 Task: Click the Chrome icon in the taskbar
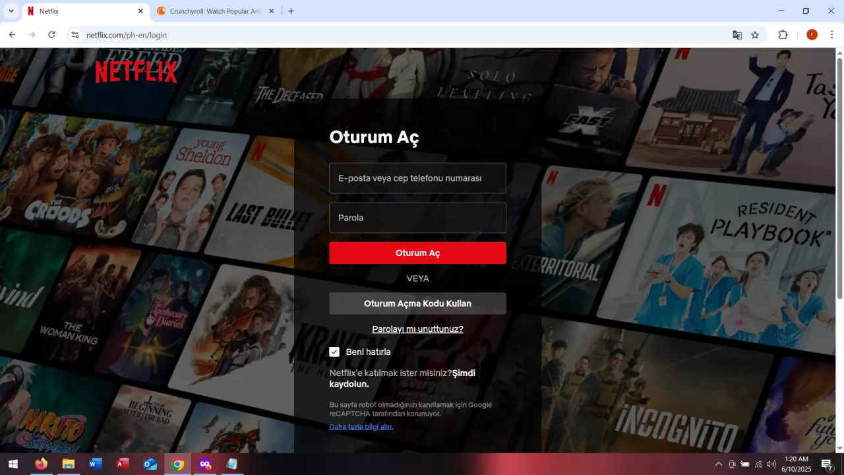[178, 464]
